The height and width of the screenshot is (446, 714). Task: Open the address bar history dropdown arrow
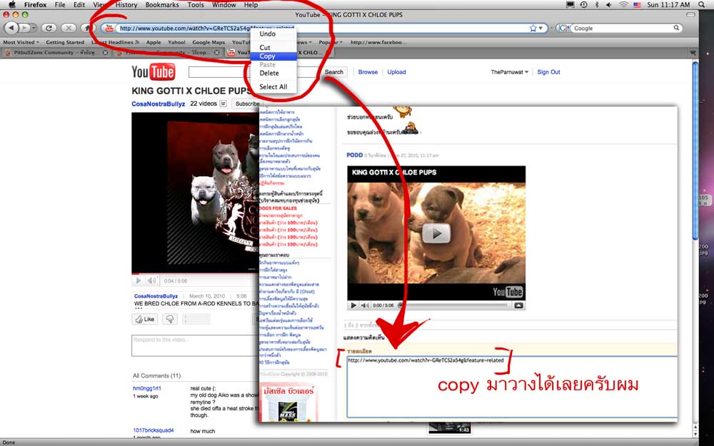coord(541,29)
